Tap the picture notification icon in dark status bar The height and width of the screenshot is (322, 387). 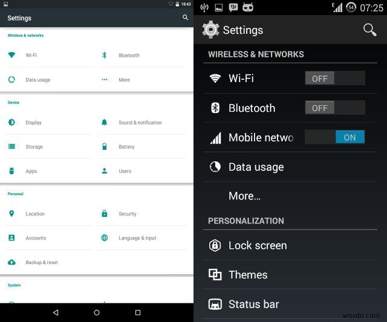pos(219,8)
